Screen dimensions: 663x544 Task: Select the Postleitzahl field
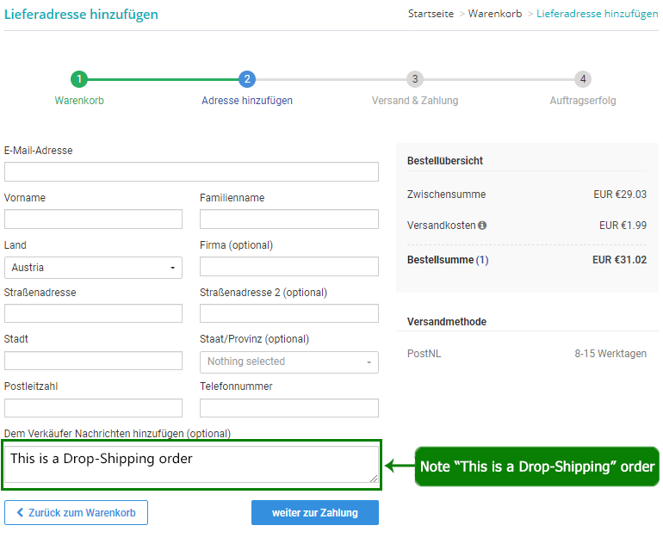point(93,408)
